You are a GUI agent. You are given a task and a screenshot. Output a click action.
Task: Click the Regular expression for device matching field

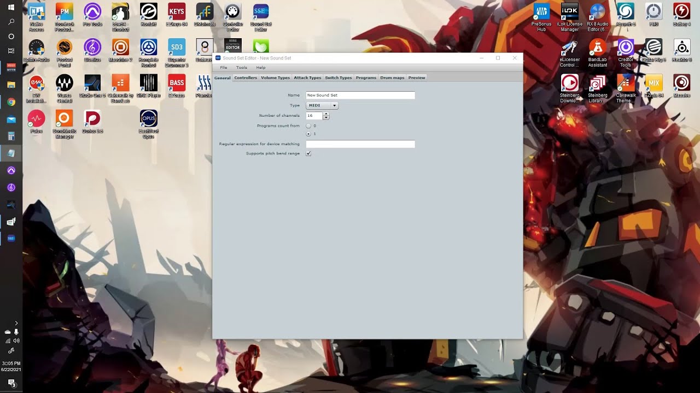pos(360,144)
